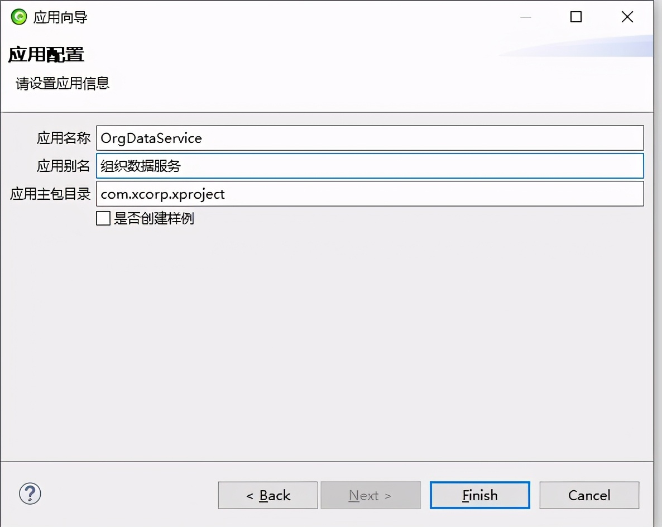662x527 pixels.
Task: Click the 应用向导 window title text
Action: pos(60,17)
